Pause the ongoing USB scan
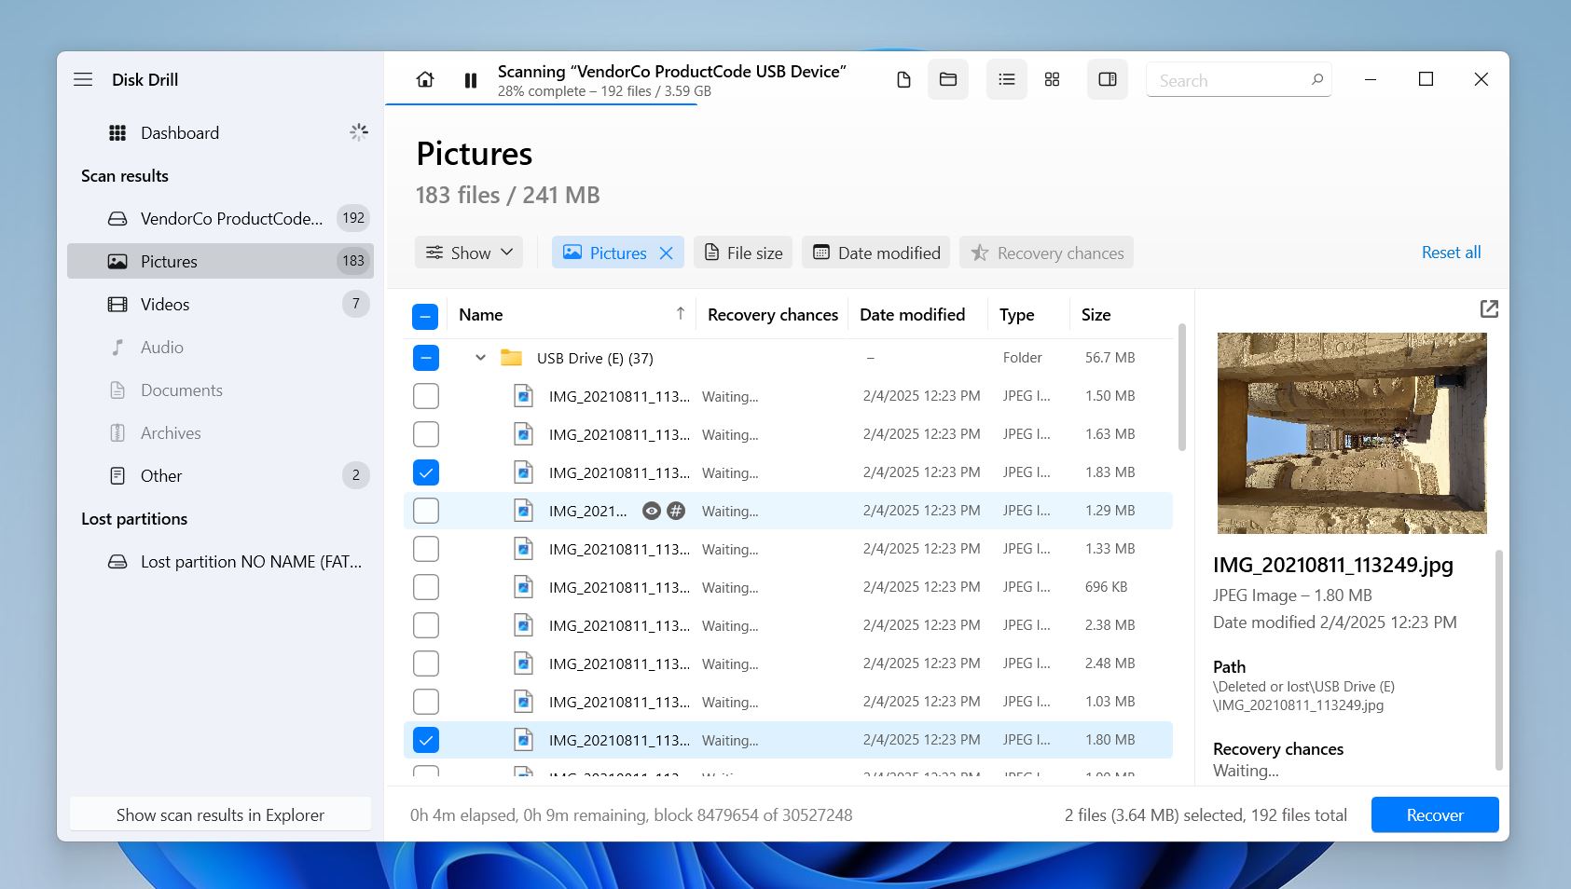The image size is (1571, 889). click(471, 81)
